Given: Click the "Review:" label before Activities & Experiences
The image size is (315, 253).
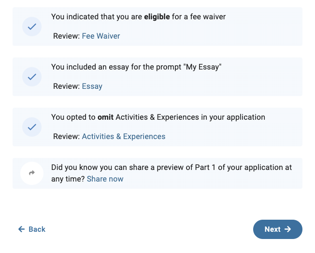Looking at the screenshot, I should point(67,137).
